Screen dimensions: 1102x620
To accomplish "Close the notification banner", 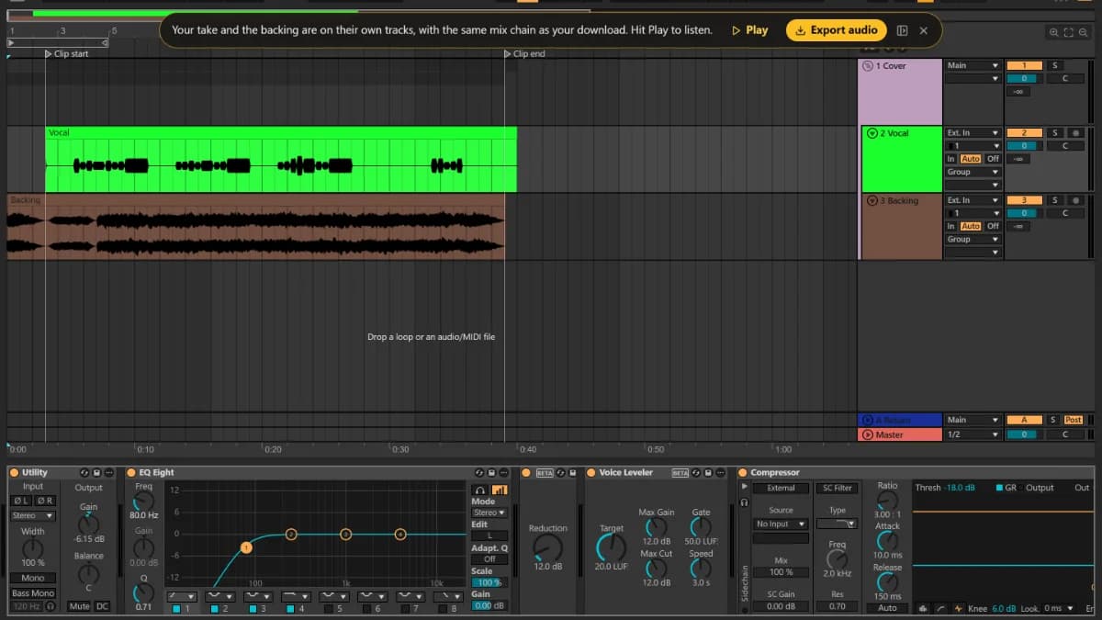I will tap(924, 30).
